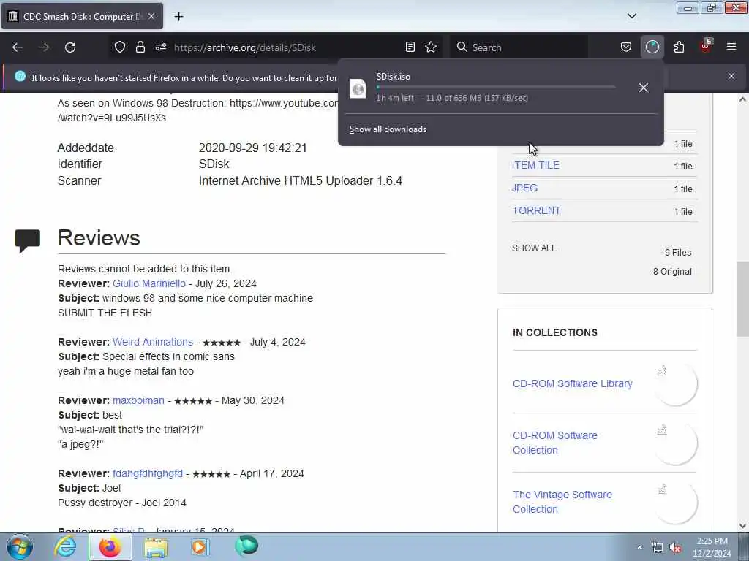This screenshot has height=561, width=749.
Task: Go back to the previous page
Action: tap(18, 47)
